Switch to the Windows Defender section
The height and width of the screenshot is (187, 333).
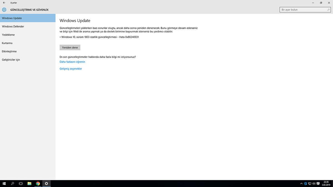(13, 26)
